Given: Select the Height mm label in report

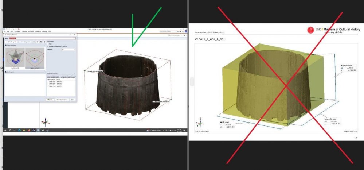Looking at the screenshot, I should (x=347, y=66).
